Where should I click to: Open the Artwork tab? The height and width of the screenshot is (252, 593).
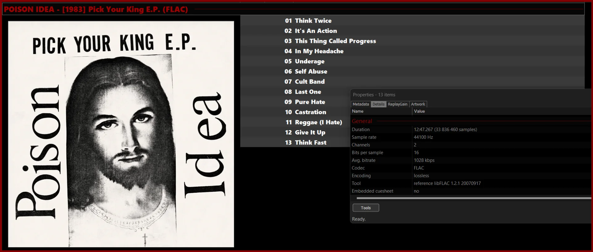tap(418, 104)
